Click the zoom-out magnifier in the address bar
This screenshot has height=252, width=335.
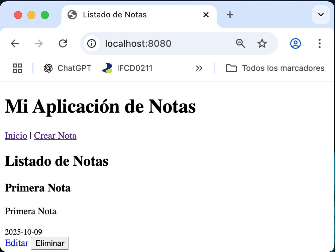[240, 43]
